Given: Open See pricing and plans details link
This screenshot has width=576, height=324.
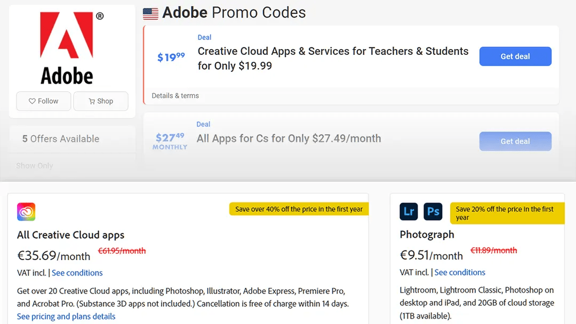Looking at the screenshot, I should click(66, 316).
